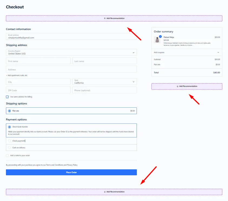This screenshot has height=201, width=228.
Task: Select Direct bank transfer radio button
Action: coord(9,127)
